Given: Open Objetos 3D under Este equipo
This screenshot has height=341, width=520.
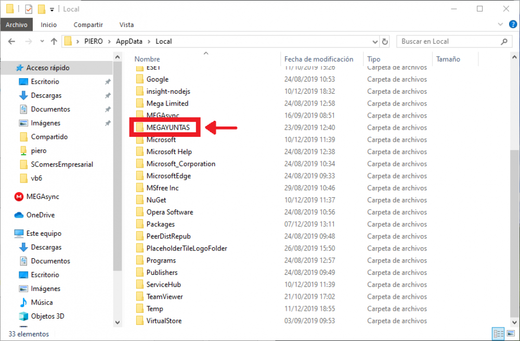Looking at the screenshot, I should point(47,316).
